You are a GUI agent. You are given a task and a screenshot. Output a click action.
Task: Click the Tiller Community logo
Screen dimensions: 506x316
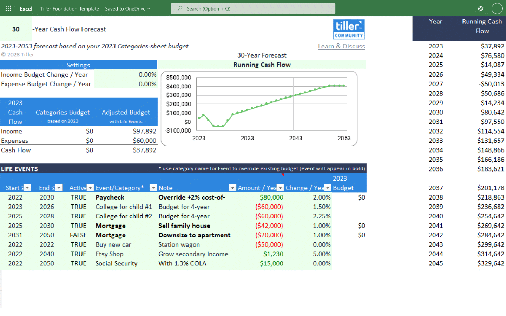tap(348, 29)
